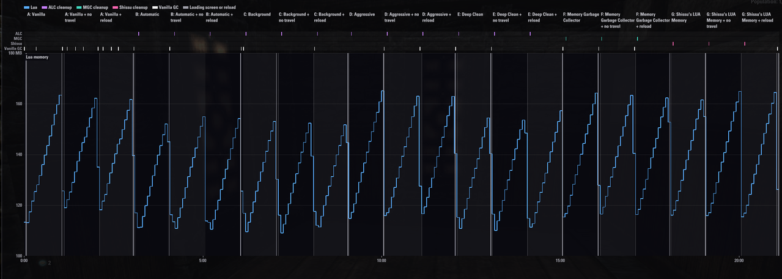Select the 'B: Automatic' segment label
This screenshot has height=279, width=782.
click(147, 14)
